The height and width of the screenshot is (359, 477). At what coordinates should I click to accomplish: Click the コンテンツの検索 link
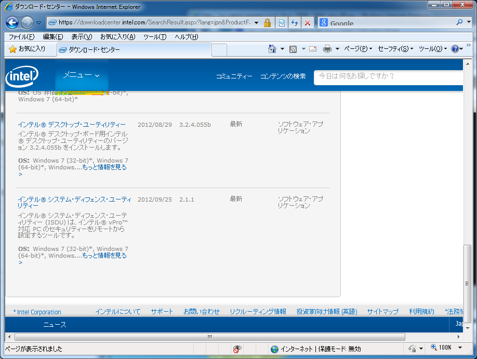click(x=283, y=76)
